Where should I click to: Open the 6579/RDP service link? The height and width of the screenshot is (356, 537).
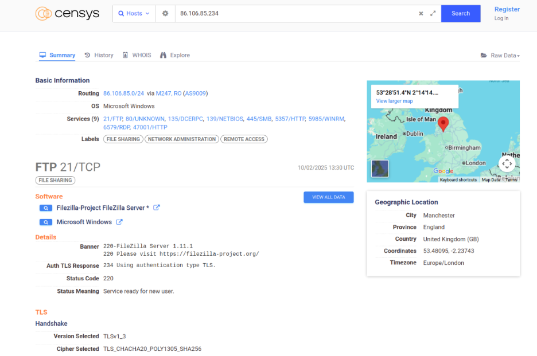tap(116, 127)
